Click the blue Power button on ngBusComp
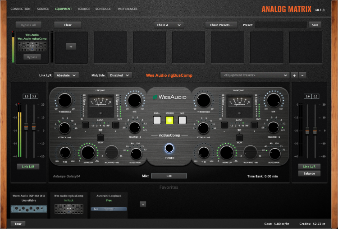Viewport: 338px width, 229px height. pyautogui.click(x=169, y=149)
